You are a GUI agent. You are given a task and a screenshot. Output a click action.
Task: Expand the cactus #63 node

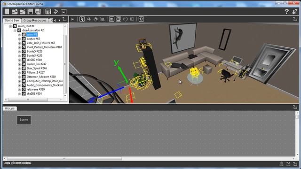(x=19, y=39)
